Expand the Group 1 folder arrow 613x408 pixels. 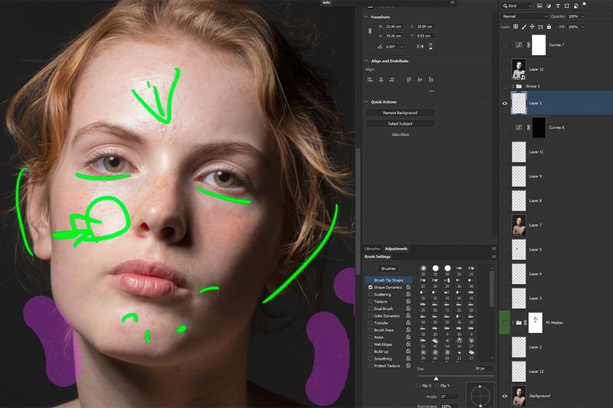click(x=512, y=86)
